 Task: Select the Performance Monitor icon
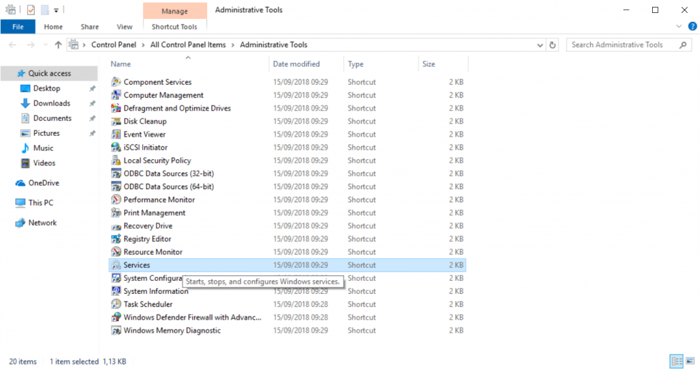pyautogui.click(x=116, y=200)
